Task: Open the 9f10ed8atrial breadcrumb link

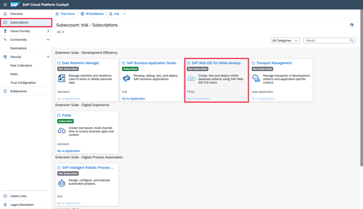Action: [95, 14]
